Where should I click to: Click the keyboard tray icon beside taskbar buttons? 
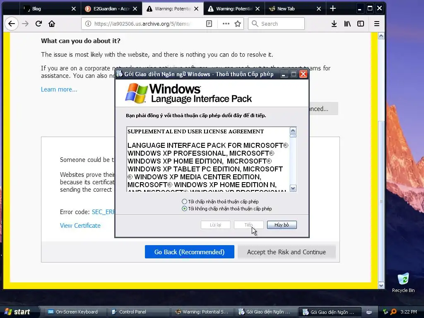pyautogui.click(x=369, y=312)
